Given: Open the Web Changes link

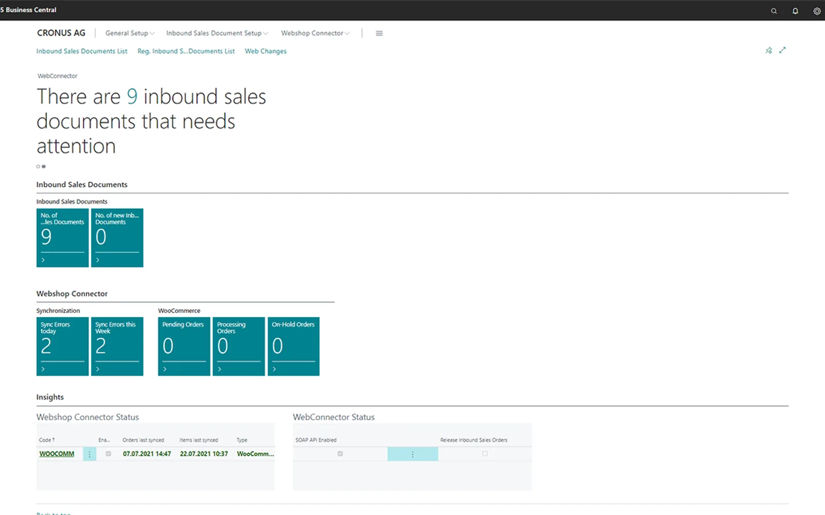Looking at the screenshot, I should pyautogui.click(x=266, y=51).
